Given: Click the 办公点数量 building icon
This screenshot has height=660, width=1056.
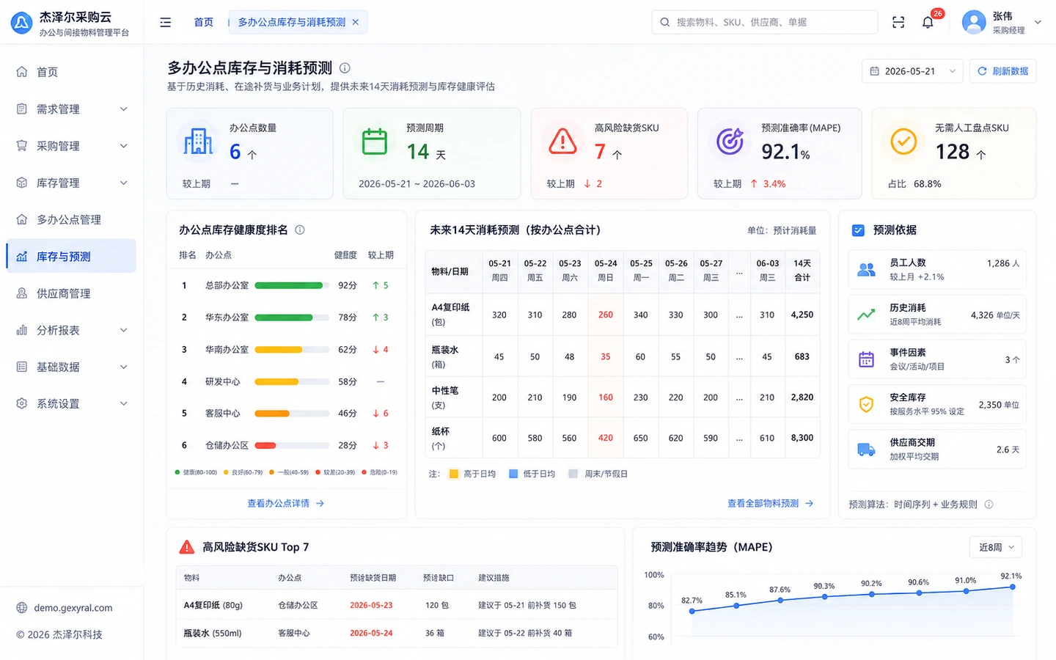Looking at the screenshot, I should click(x=198, y=141).
